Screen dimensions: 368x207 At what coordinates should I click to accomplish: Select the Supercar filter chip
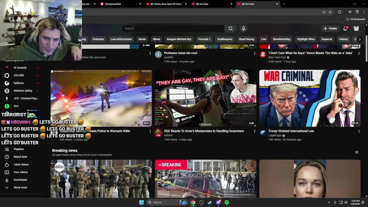(327, 39)
